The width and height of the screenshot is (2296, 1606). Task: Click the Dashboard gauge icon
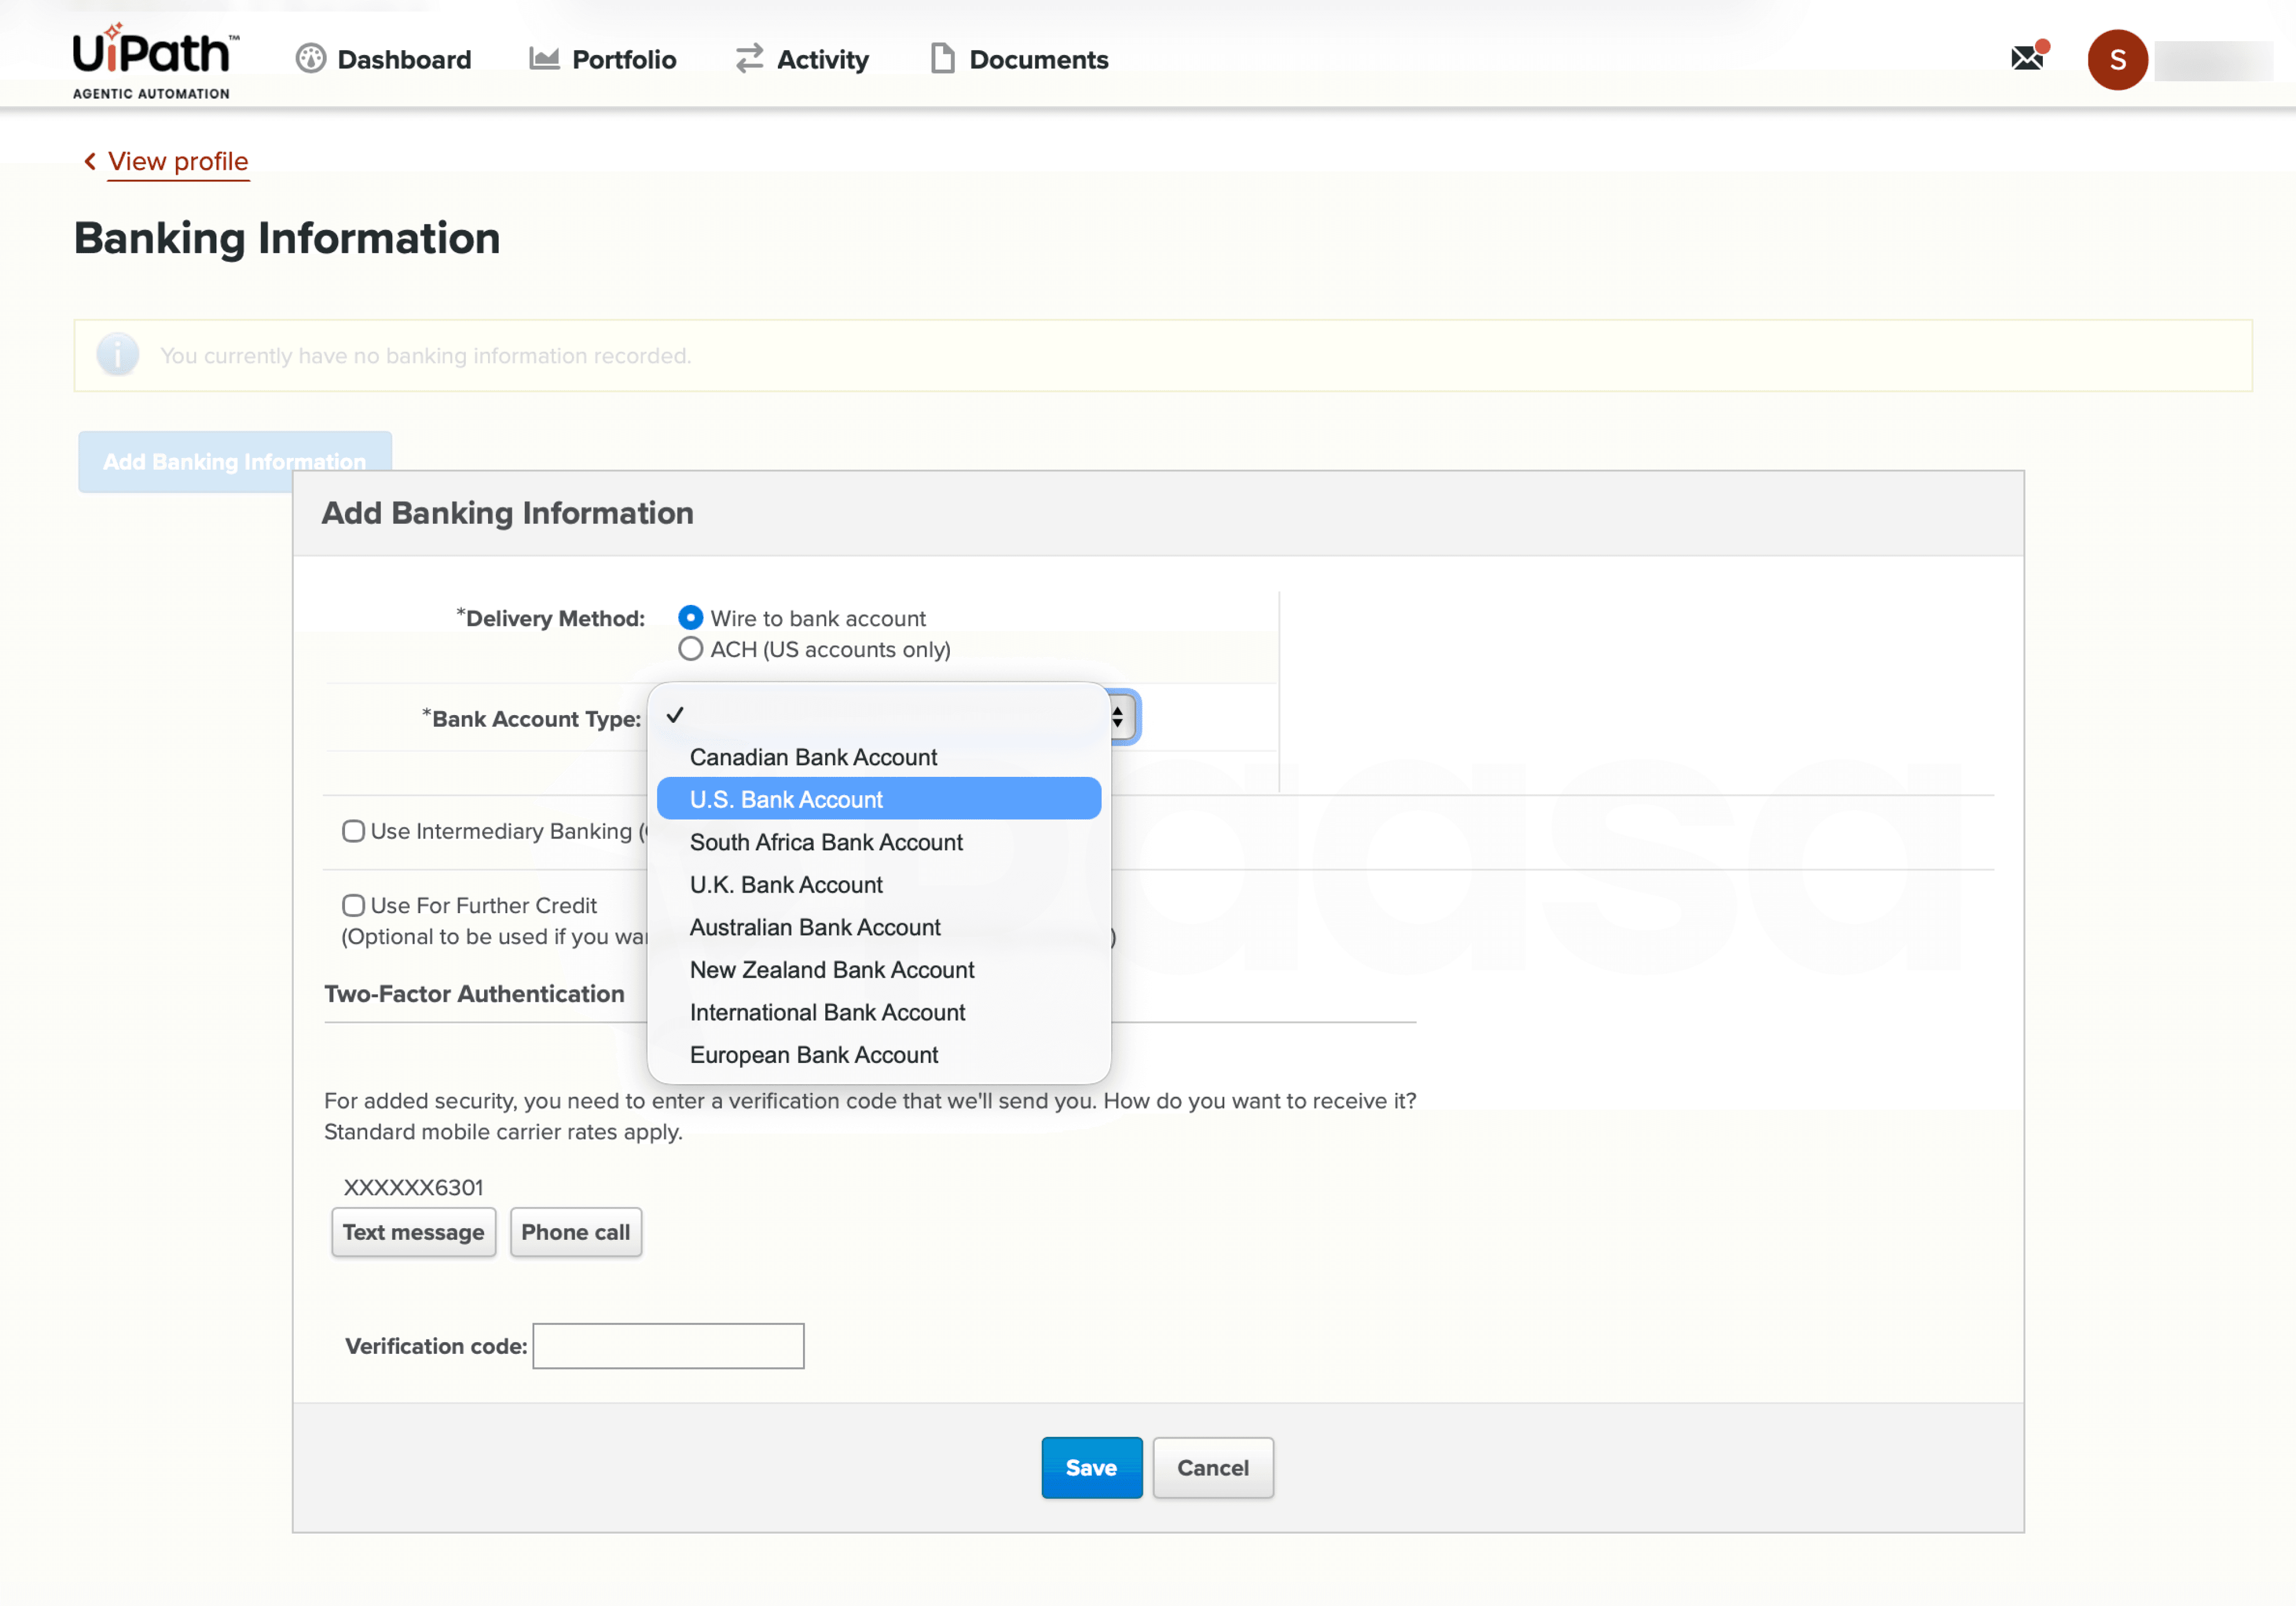[x=310, y=59]
